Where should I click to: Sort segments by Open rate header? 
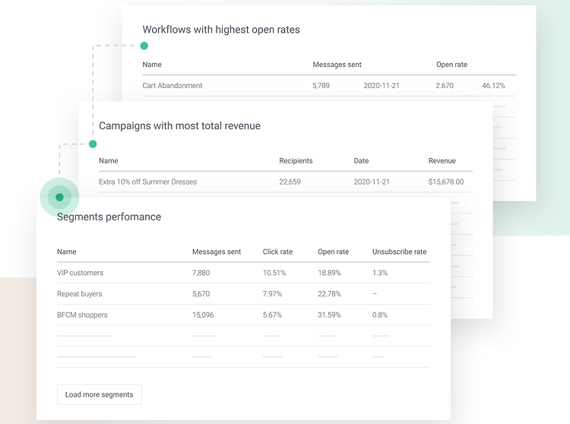point(334,252)
